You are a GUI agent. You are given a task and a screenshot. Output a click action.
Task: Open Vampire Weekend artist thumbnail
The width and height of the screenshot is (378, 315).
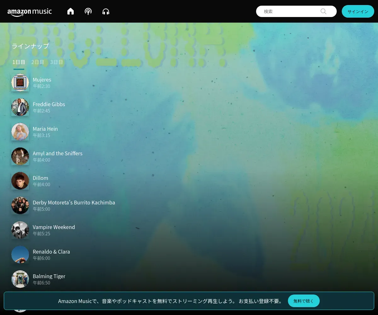tap(20, 230)
